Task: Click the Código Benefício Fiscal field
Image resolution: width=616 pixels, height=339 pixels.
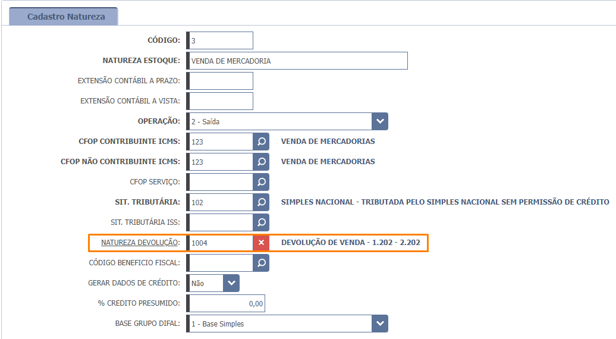Action: point(221,263)
